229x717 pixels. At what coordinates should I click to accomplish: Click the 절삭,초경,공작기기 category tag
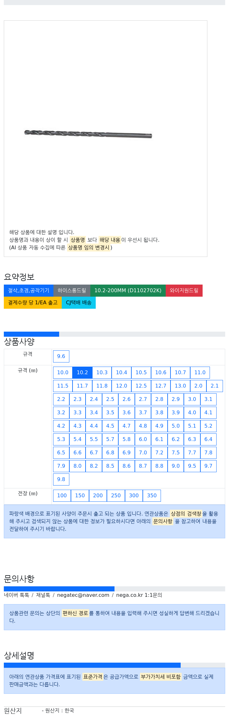tap(29, 290)
